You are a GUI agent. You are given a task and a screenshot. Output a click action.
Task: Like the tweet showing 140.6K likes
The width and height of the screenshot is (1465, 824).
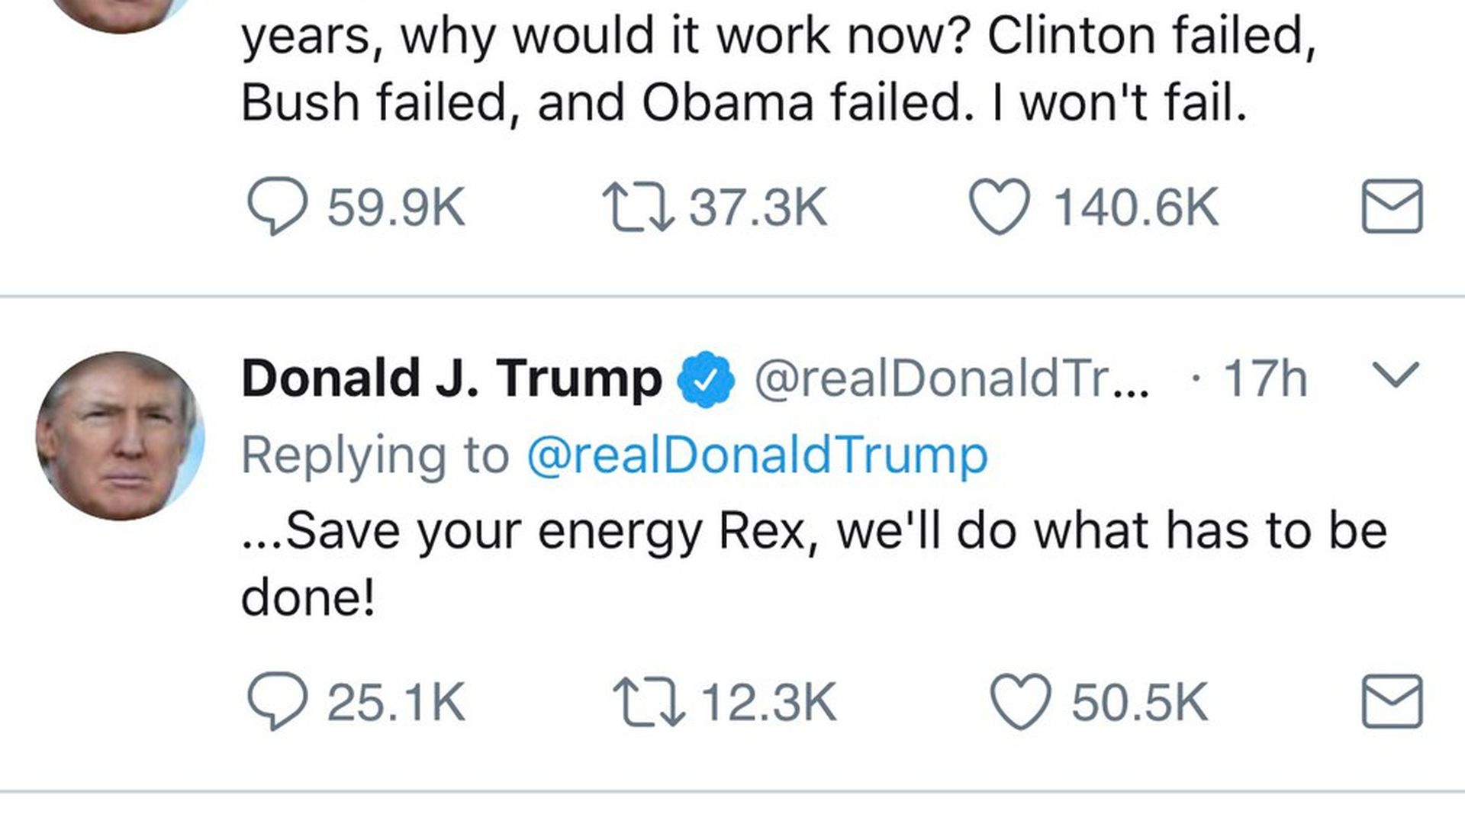999,207
